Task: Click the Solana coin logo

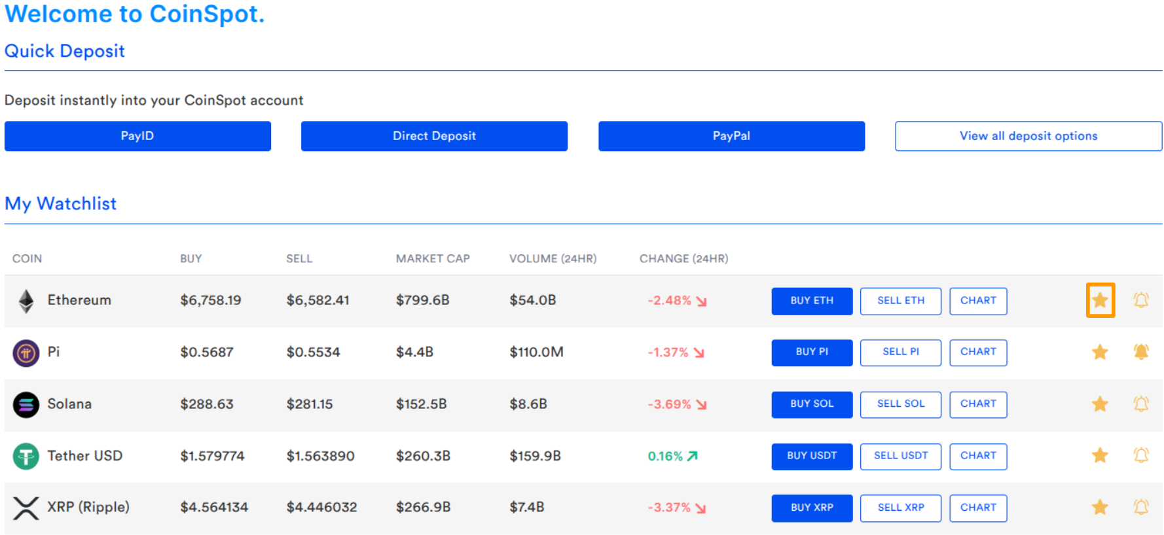Action: pos(26,405)
